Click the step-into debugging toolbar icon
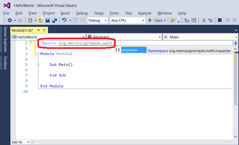239x145 pixels. pyautogui.click(x=187, y=20)
